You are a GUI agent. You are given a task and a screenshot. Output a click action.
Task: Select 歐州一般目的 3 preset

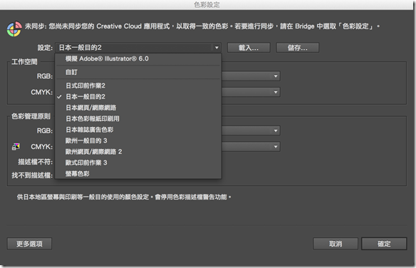pyautogui.click(x=138, y=140)
